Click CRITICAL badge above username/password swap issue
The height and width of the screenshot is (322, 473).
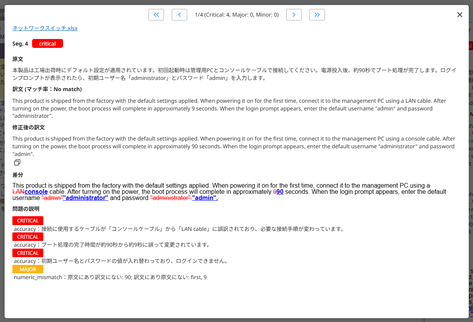[28, 253]
